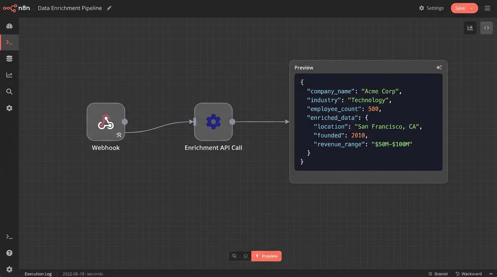Image resolution: width=497 pixels, height=277 pixels.
Task: Expand the bottom panel chevron
Action: tap(490, 274)
